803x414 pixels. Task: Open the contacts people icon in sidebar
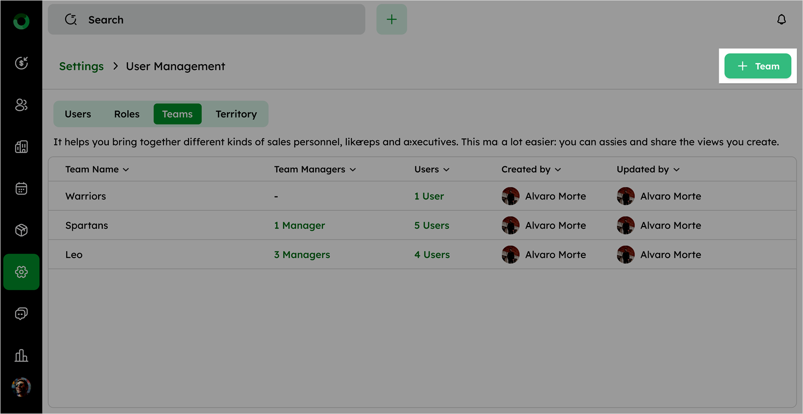pos(21,105)
